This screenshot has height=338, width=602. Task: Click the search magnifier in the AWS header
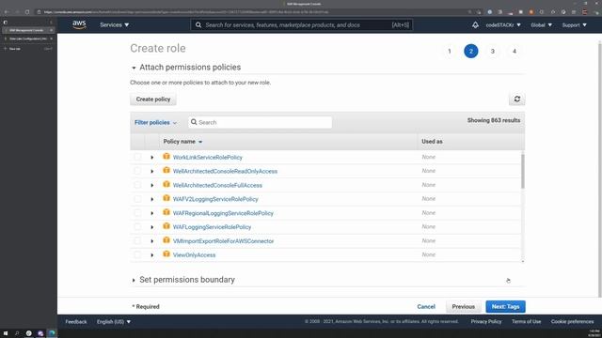coord(198,25)
